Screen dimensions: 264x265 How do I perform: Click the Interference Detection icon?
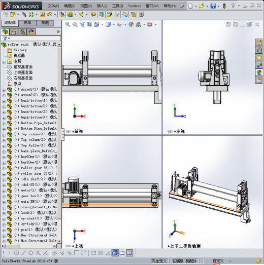(x=133, y=15)
